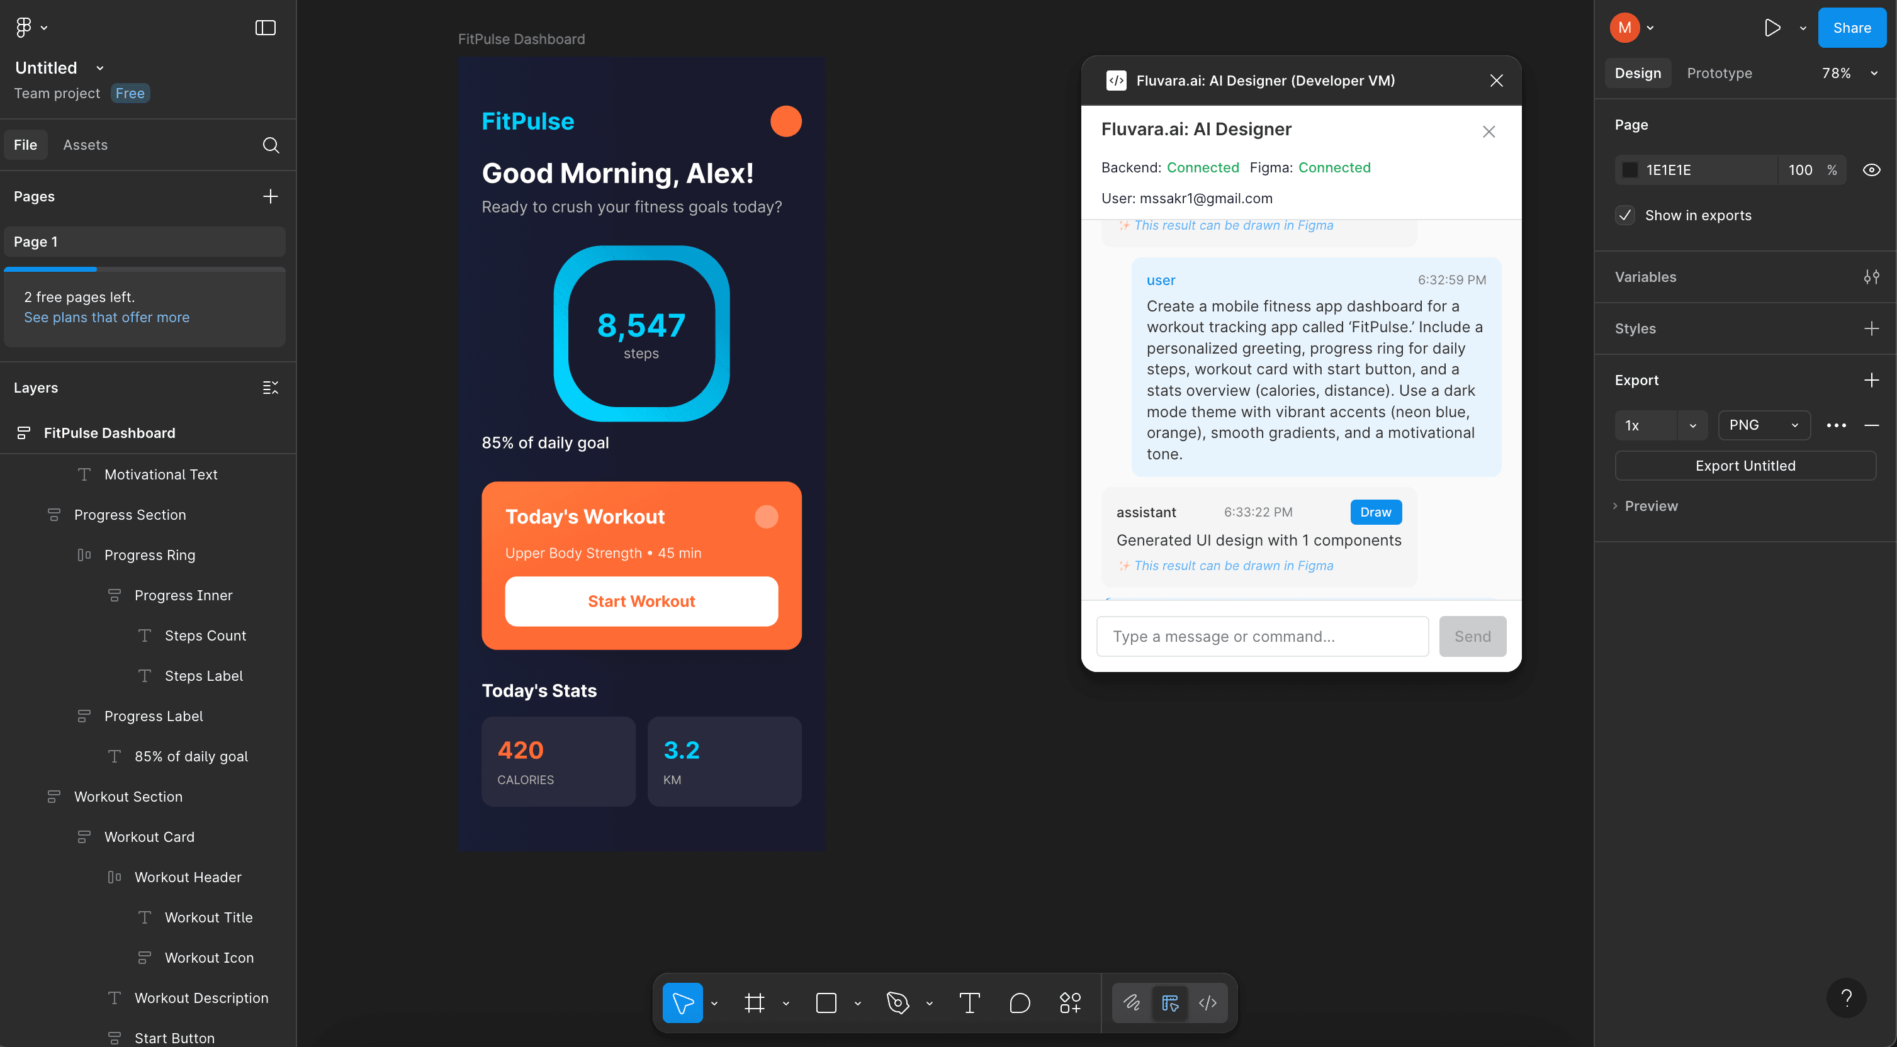Click the present play button

(x=1772, y=27)
